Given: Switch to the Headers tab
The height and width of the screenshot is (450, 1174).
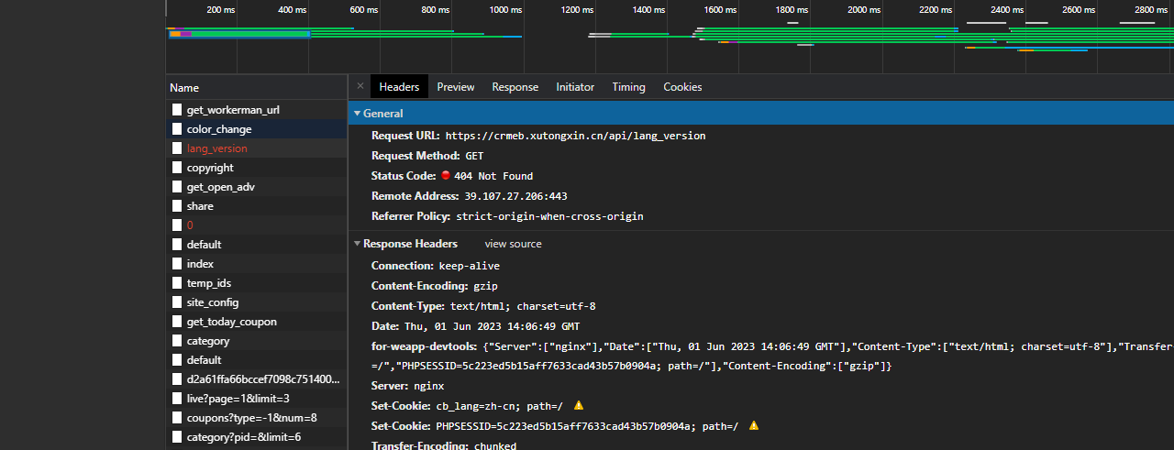Looking at the screenshot, I should 399,87.
